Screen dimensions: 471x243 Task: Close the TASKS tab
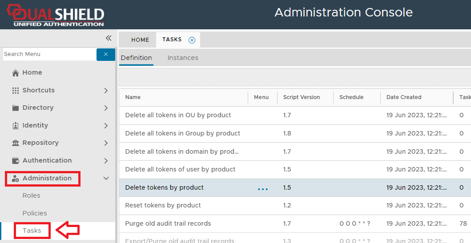pos(192,40)
